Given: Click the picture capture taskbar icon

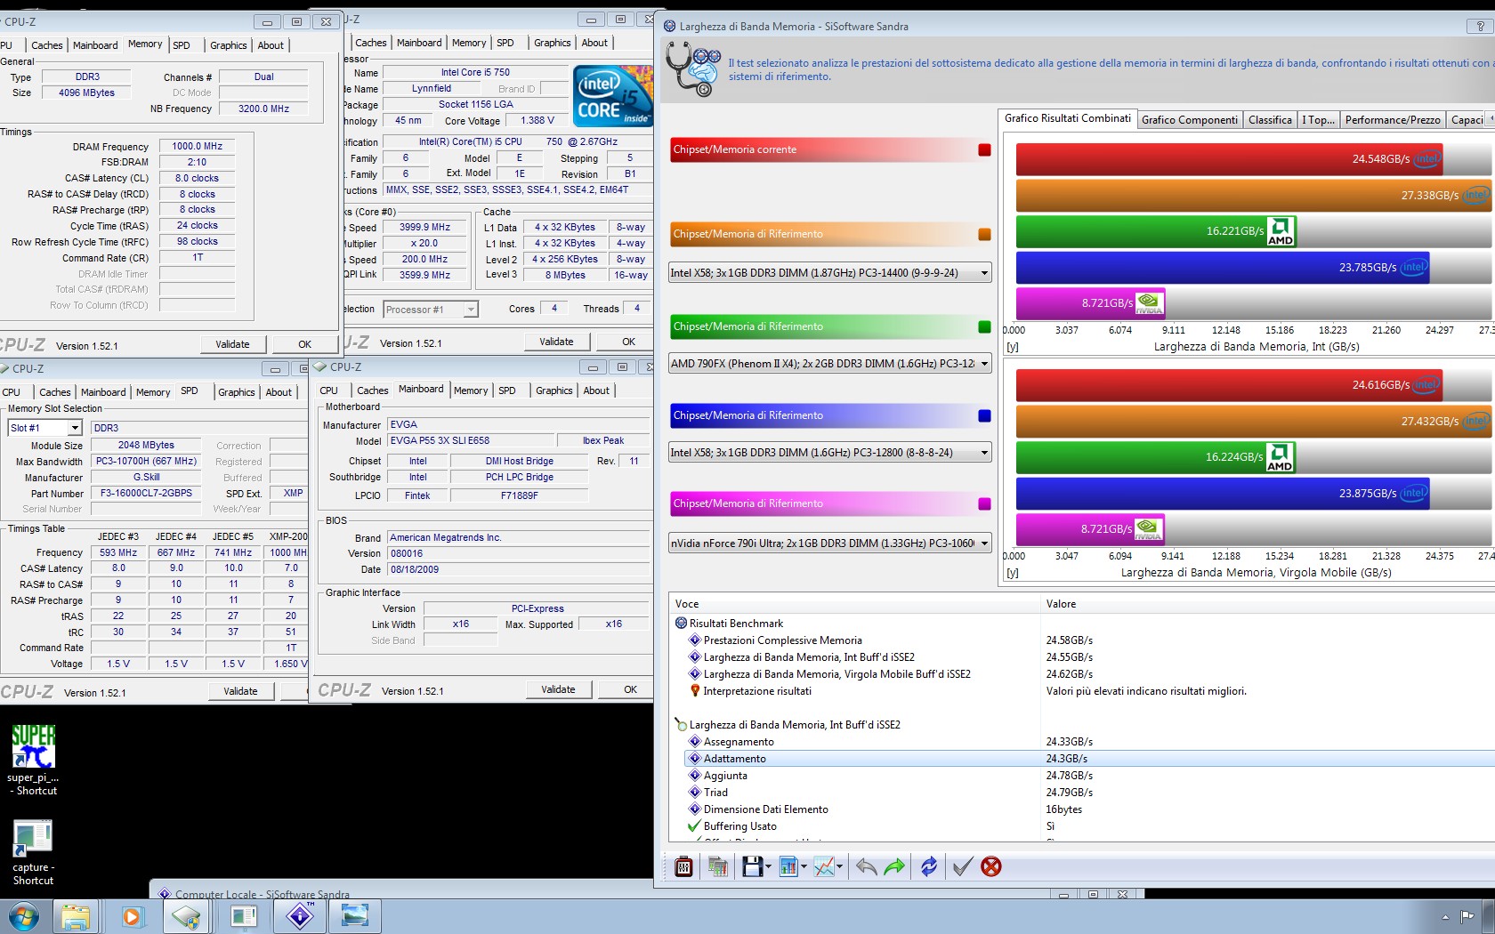Looking at the screenshot, I should 355,916.
